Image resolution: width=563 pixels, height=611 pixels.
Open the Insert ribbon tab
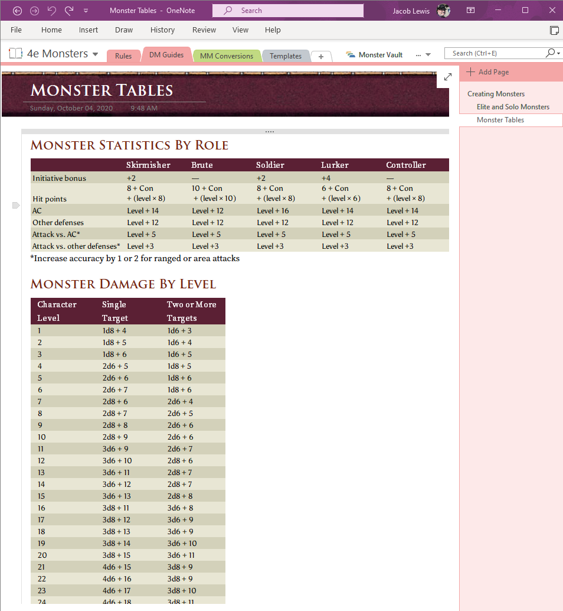[89, 30]
